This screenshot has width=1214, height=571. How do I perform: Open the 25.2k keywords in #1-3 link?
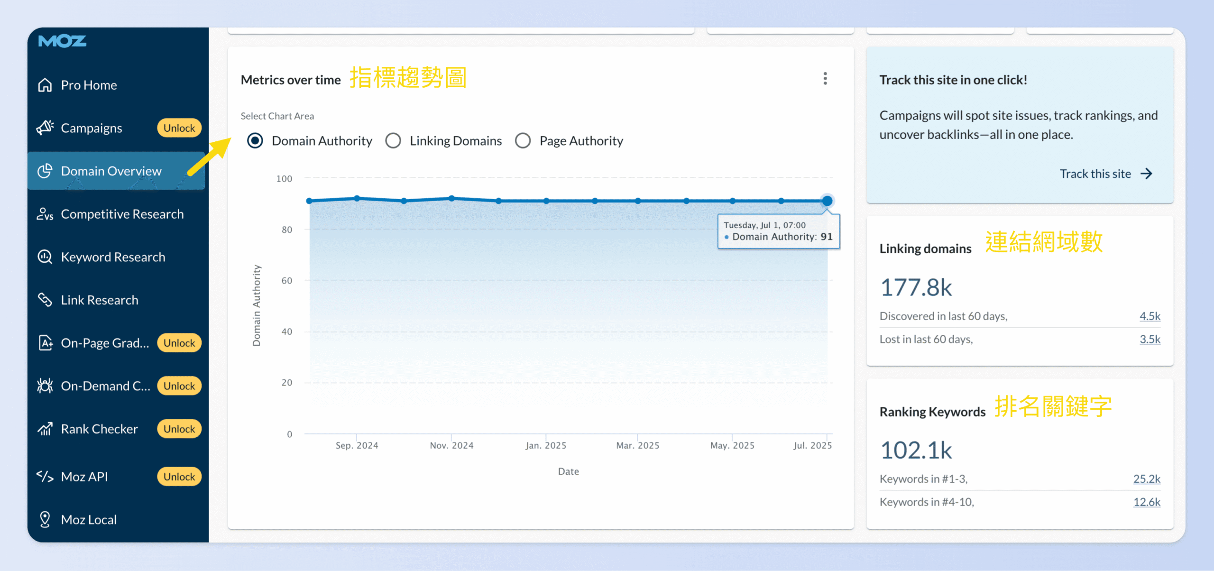[x=1147, y=479]
